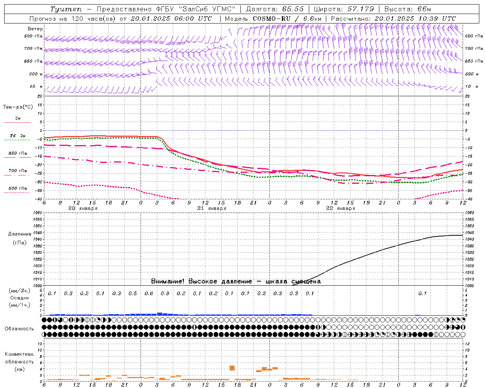This screenshot has height=388, width=485.
Task: Select 850 гПа entry in temperature legend
Action: [17, 153]
